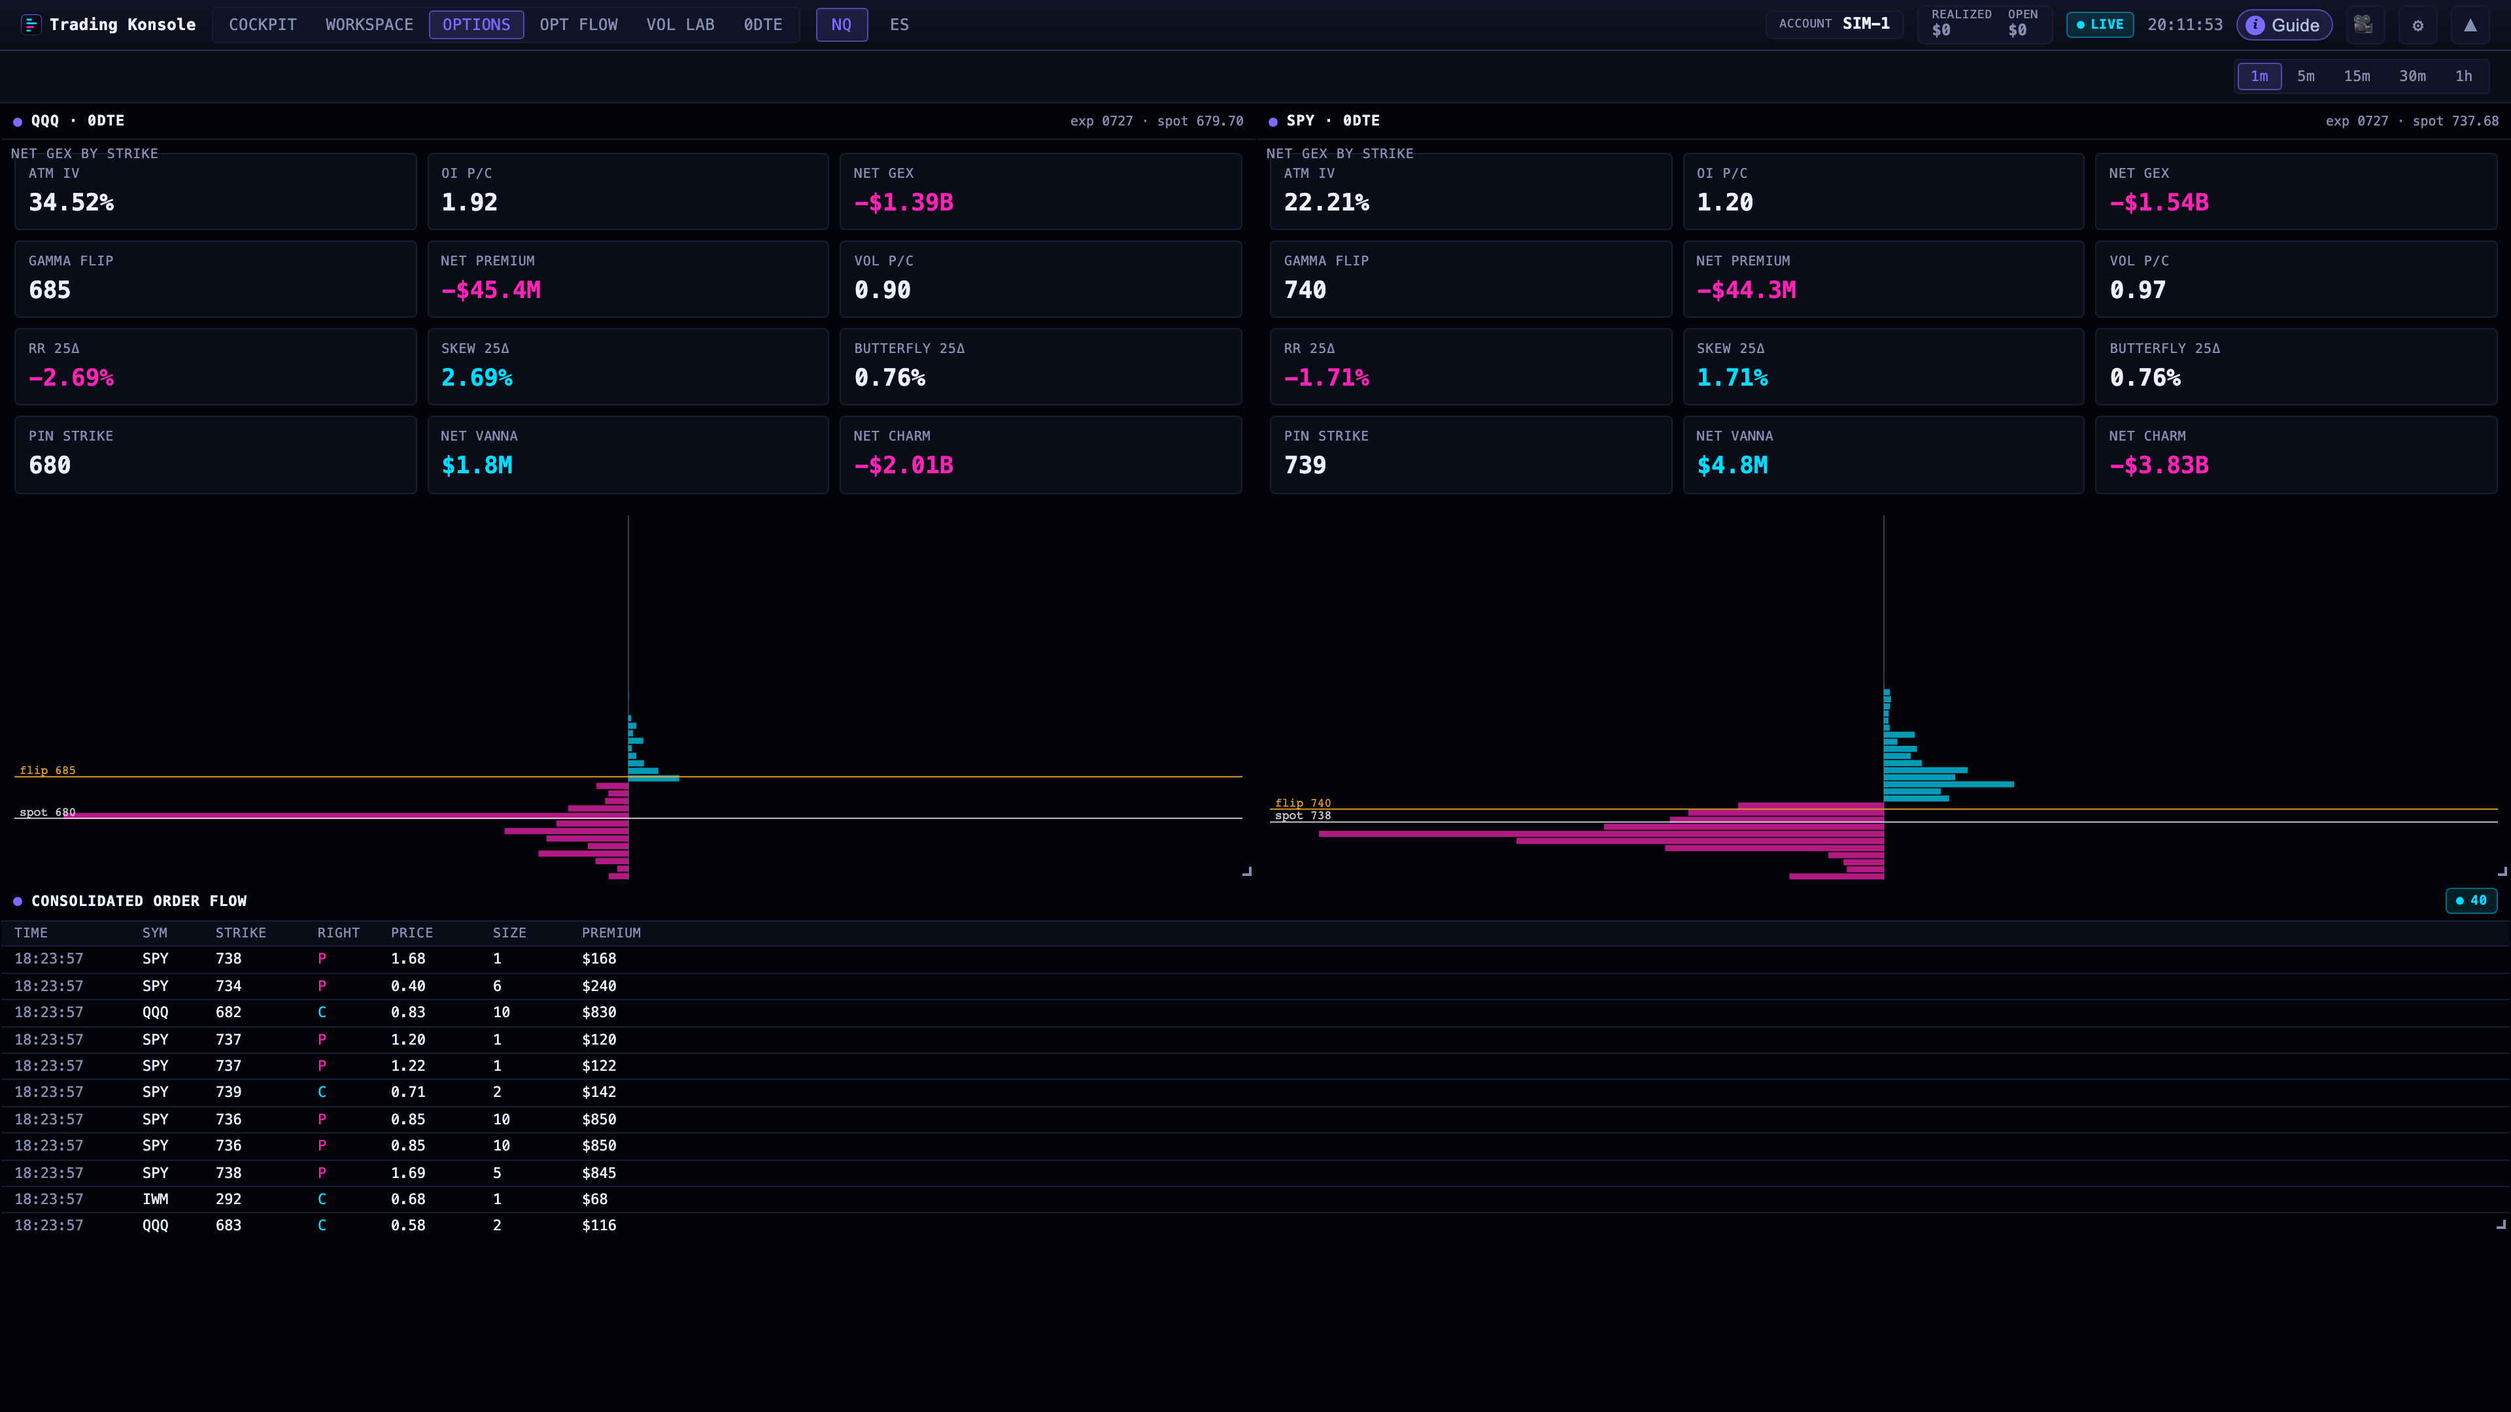Image resolution: width=2511 pixels, height=1412 pixels.
Task: Toggle the LIVE status indicator
Action: [x=2100, y=24]
